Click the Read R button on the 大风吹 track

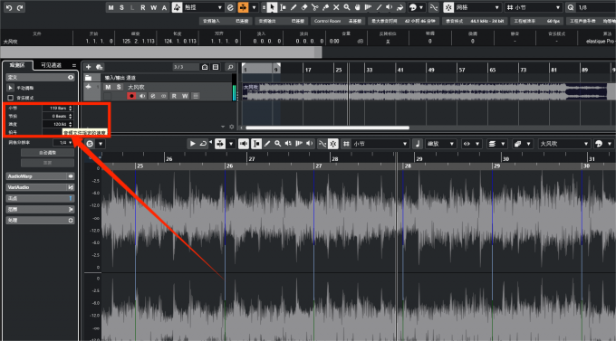tap(174, 96)
